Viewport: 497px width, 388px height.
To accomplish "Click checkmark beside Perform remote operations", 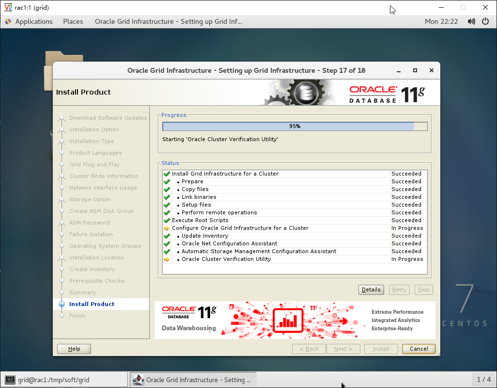I will (167, 213).
